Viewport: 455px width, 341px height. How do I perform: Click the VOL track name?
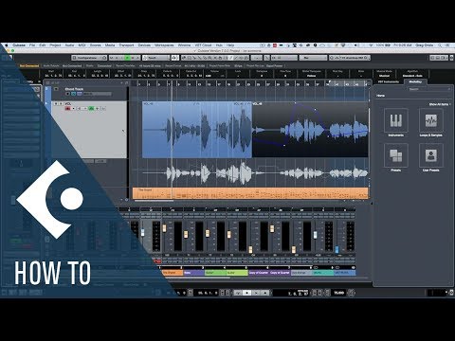point(68,104)
